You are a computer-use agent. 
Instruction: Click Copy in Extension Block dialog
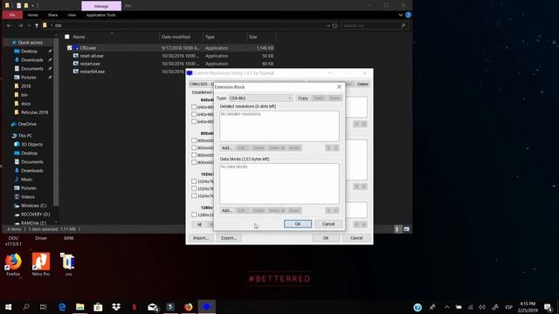(x=303, y=98)
